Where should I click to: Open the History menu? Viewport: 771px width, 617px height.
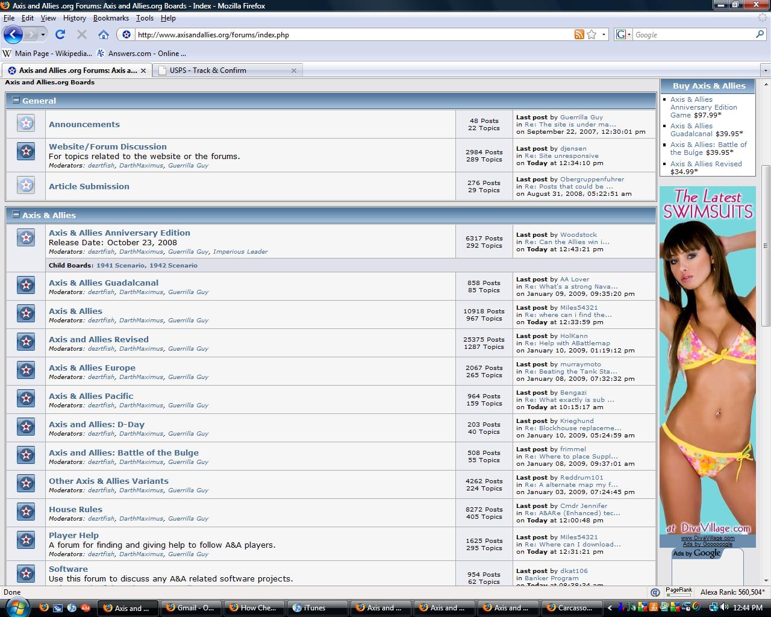[x=74, y=18]
